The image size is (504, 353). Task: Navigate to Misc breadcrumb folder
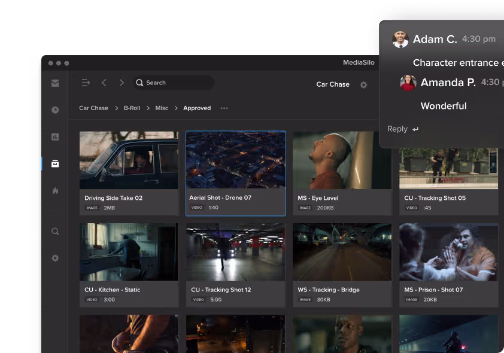tap(162, 108)
